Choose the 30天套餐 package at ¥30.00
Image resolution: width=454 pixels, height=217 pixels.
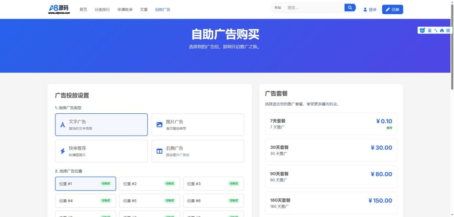tap(331, 150)
